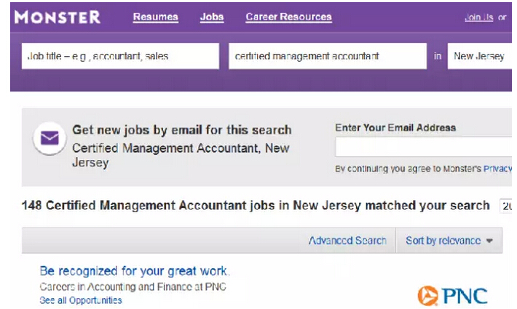Click the purple envelope email icon

coord(50,137)
